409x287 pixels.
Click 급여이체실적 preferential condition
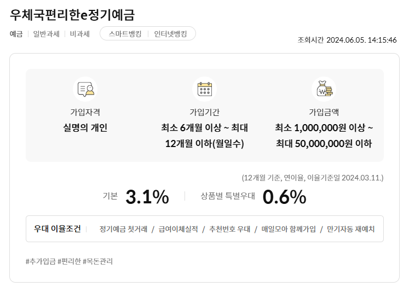[x=178, y=229]
